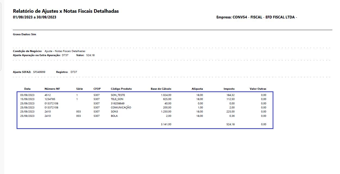Click the "Base de Cálculo" column header
This screenshot has width=340, height=174.
tap(161, 89)
